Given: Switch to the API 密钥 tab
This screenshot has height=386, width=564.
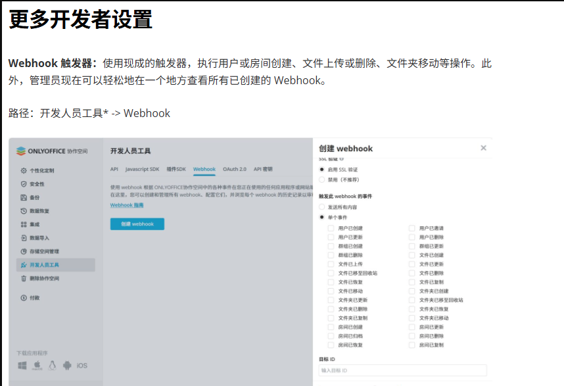Looking at the screenshot, I should (x=263, y=169).
